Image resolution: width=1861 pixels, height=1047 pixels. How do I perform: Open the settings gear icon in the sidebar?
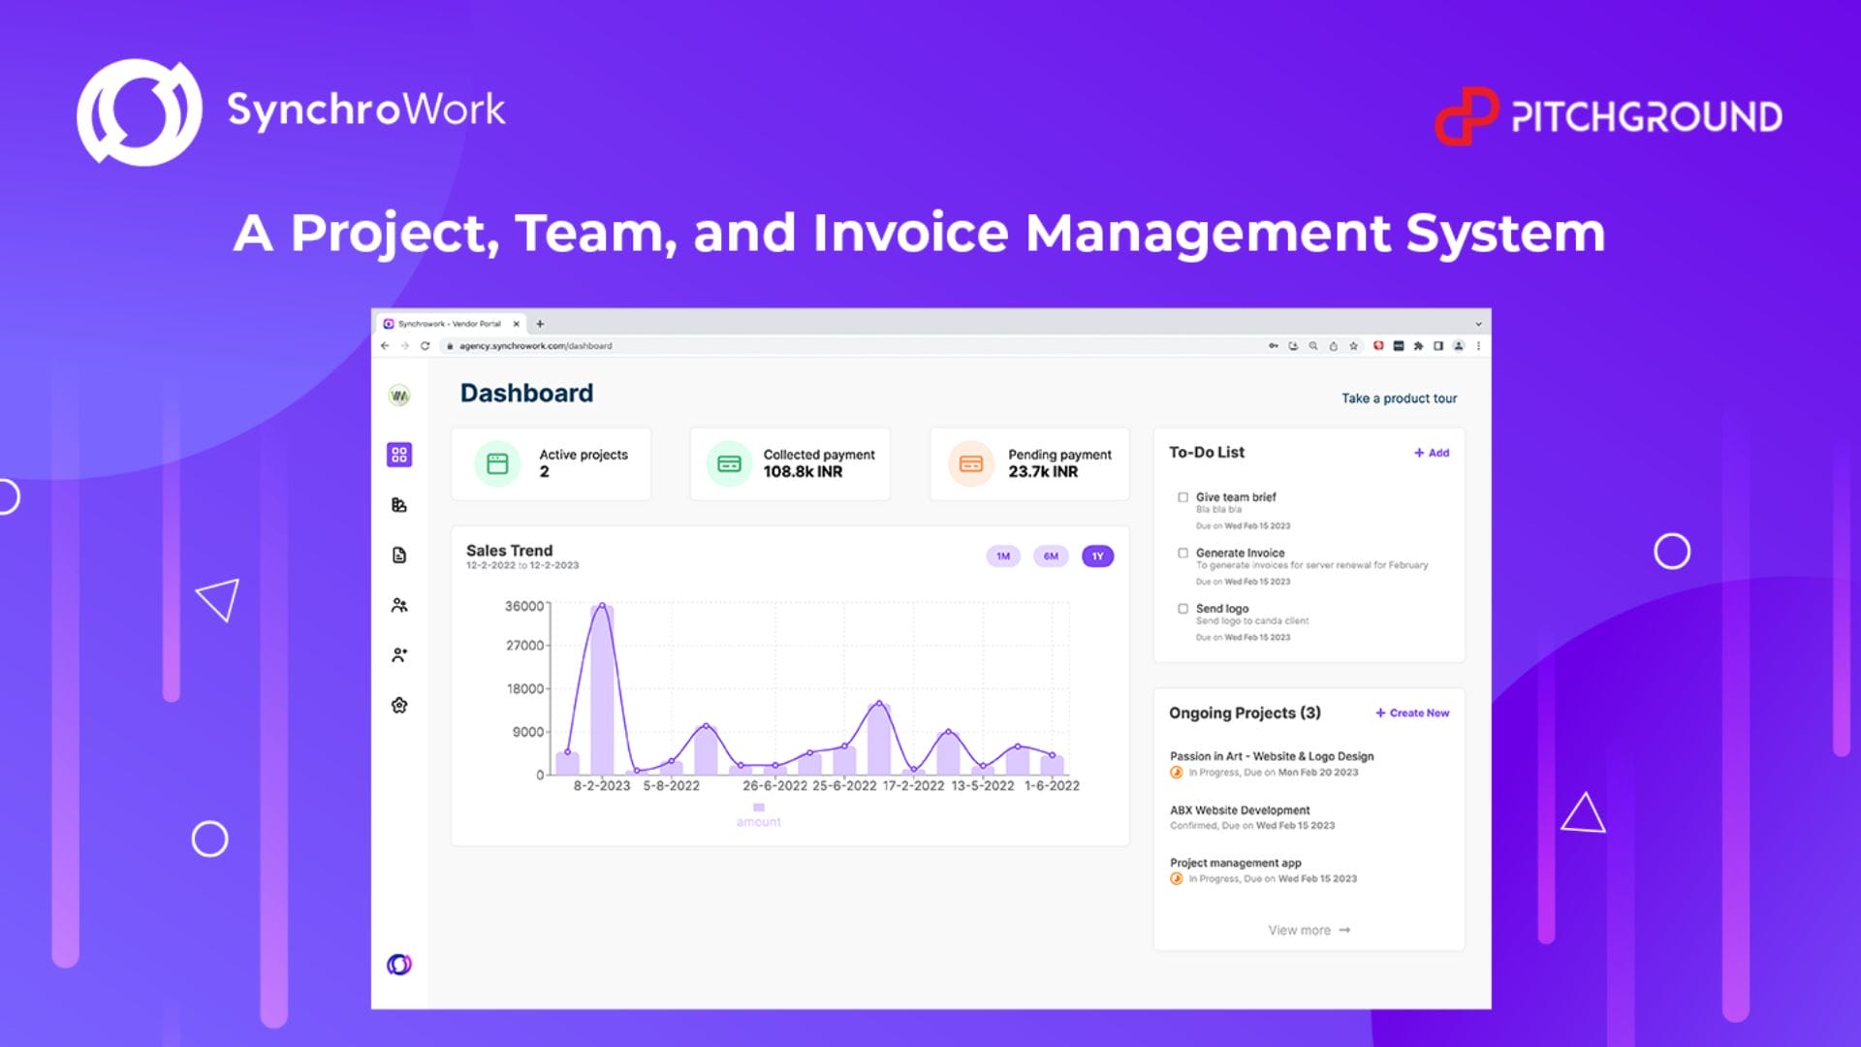tap(399, 706)
